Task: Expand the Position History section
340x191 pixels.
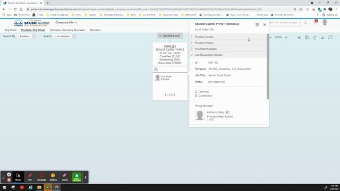Action: (228, 43)
